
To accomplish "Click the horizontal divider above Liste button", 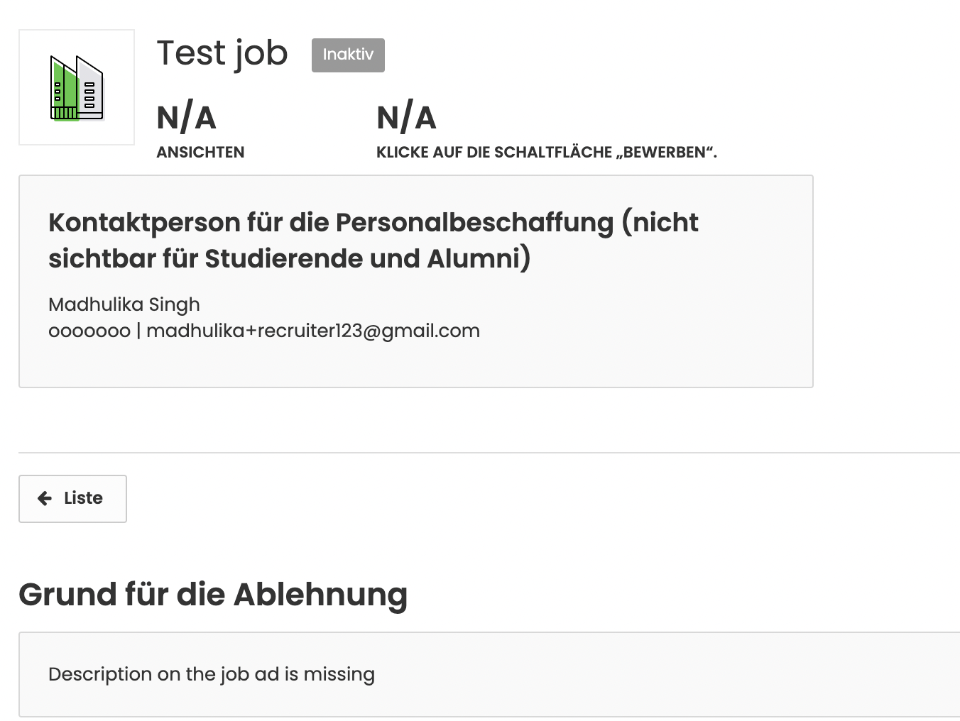I will coord(489,453).
